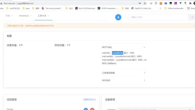
Task: Open the JSON Generator bookmark
Action: pyautogui.click(x=108, y=8)
